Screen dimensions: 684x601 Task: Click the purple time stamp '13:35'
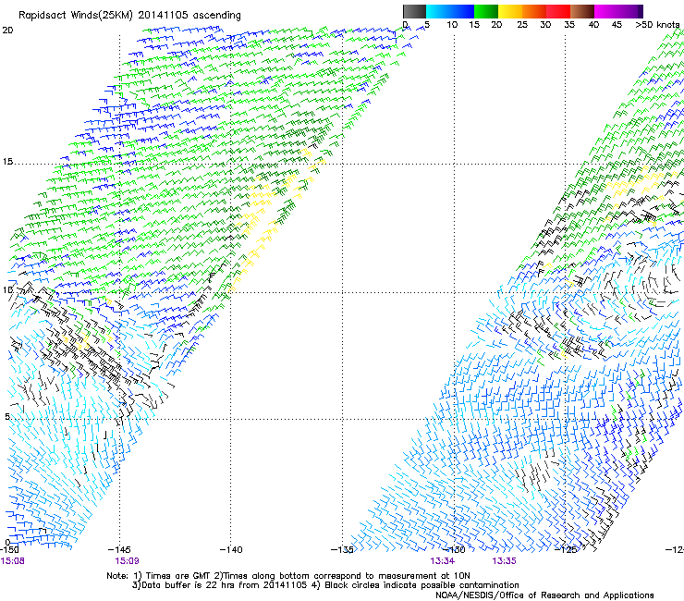(504, 561)
